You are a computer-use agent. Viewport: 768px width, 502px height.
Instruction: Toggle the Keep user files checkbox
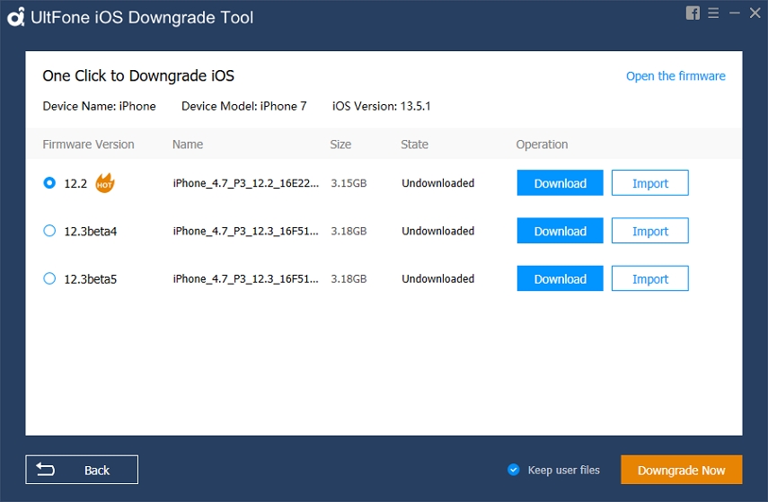pyautogui.click(x=513, y=470)
